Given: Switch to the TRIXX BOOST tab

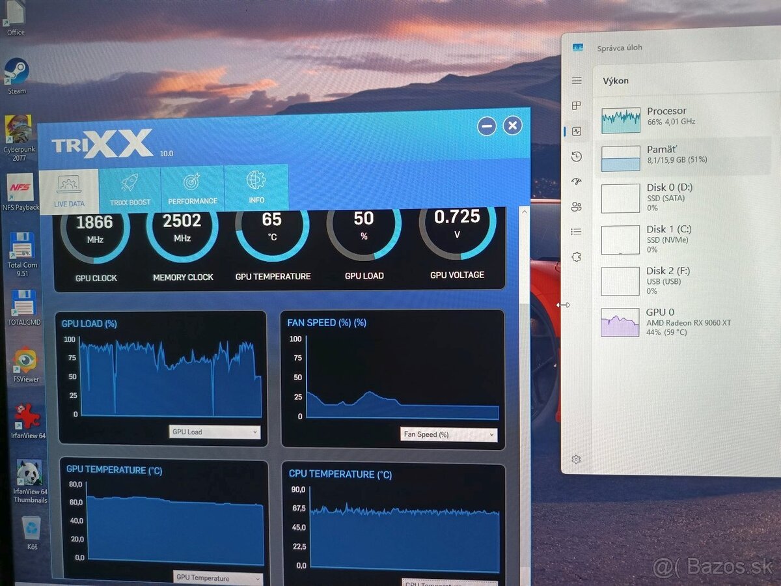Looking at the screenshot, I should pyautogui.click(x=130, y=189).
